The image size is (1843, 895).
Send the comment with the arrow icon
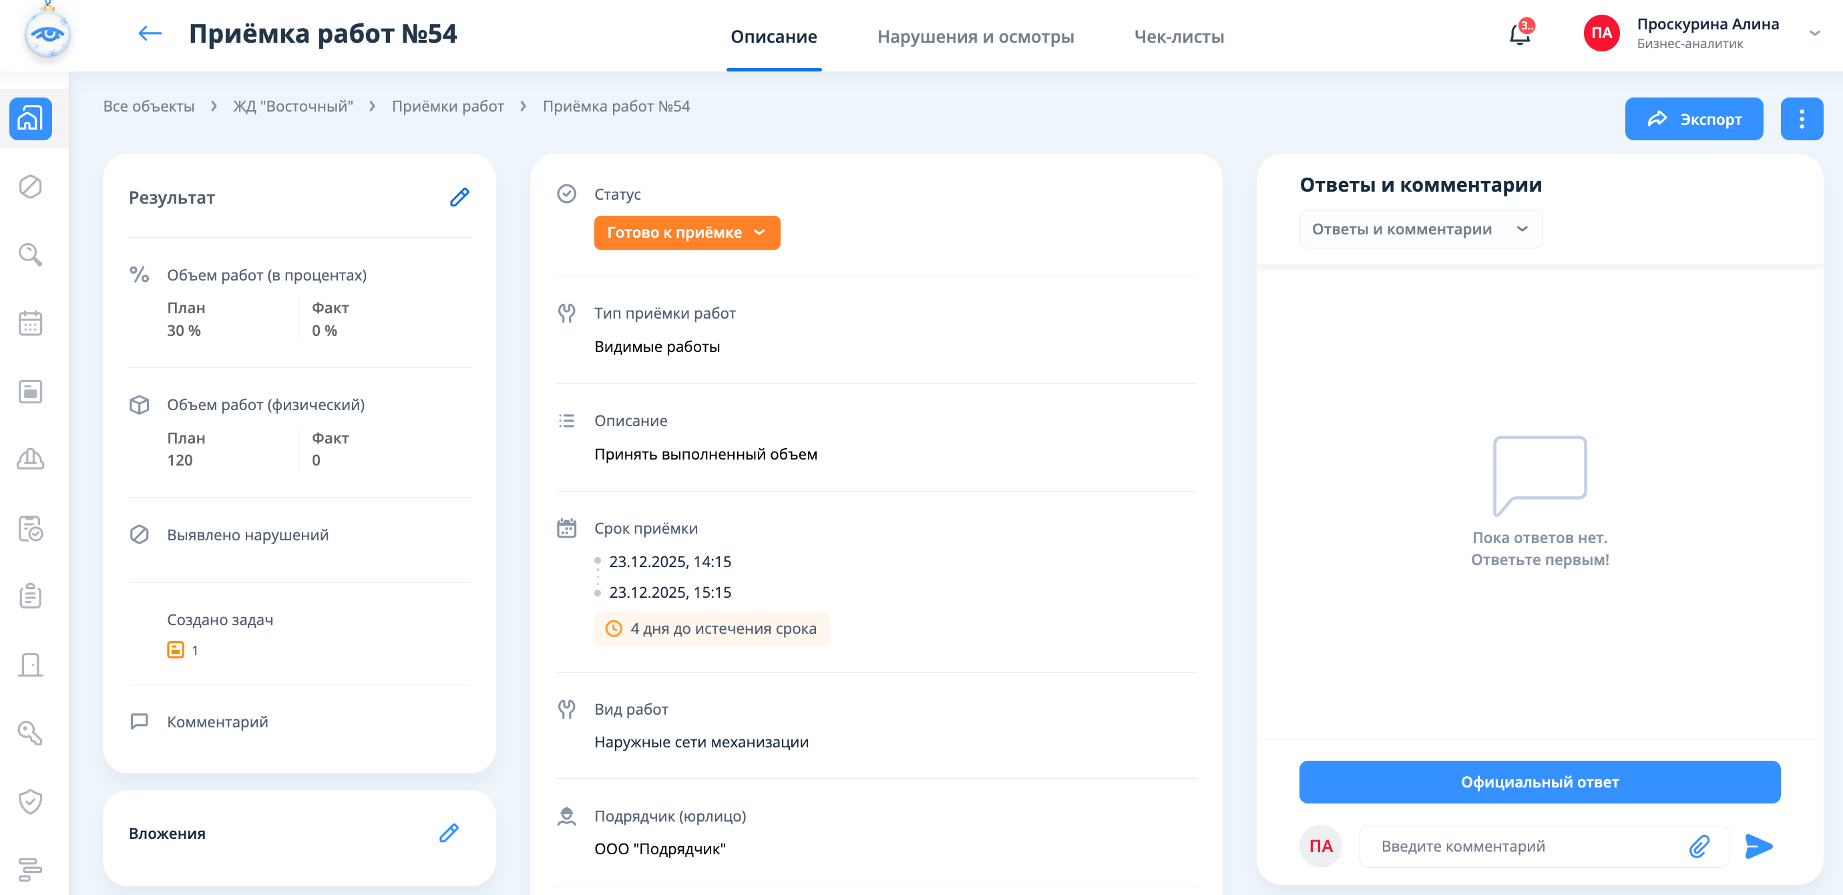coord(1759,846)
